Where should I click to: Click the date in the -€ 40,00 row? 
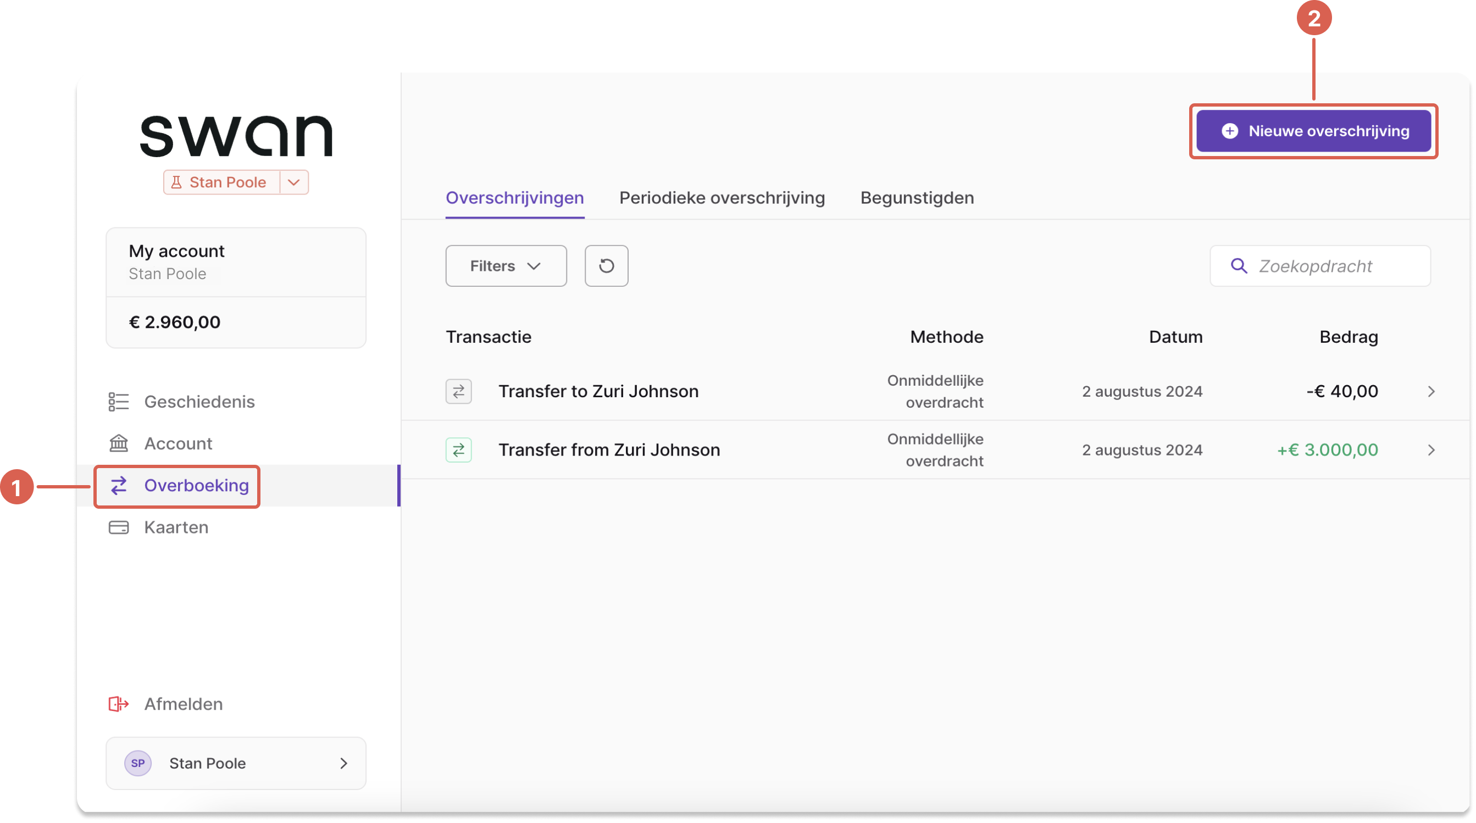[x=1142, y=392]
